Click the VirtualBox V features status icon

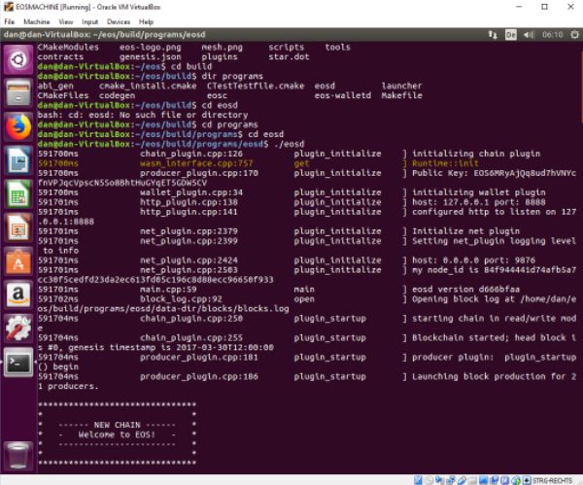(x=504, y=480)
